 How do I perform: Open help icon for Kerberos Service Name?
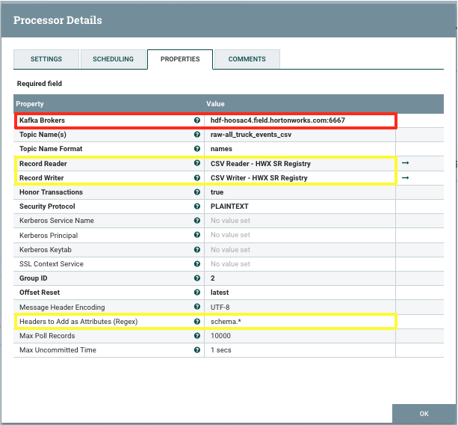click(197, 220)
